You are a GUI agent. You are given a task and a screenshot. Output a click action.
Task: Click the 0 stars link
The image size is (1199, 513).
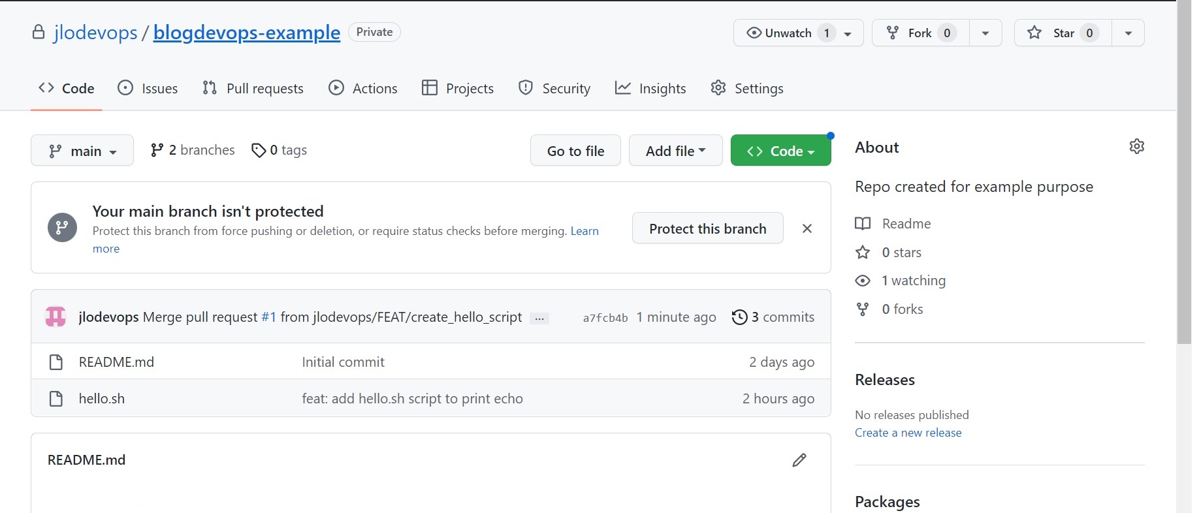coord(902,253)
